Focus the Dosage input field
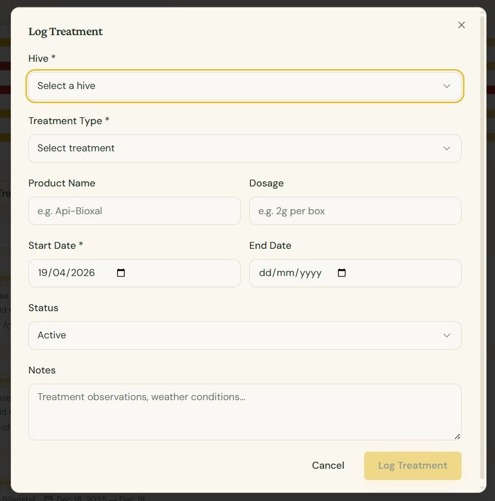The height and width of the screenshot is (501, 495). [x=355, y=211]
